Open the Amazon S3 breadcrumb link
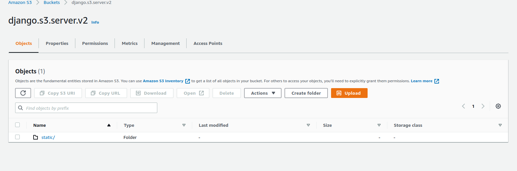This screenshot has width=517, height=171. 20,2
